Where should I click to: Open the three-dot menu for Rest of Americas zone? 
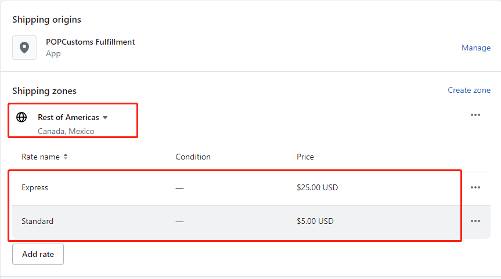point(475,115)
